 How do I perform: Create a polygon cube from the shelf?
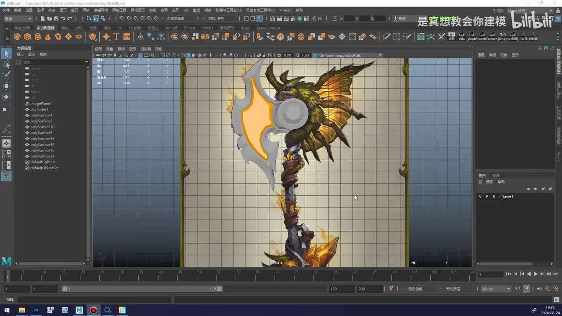(27, 37)
